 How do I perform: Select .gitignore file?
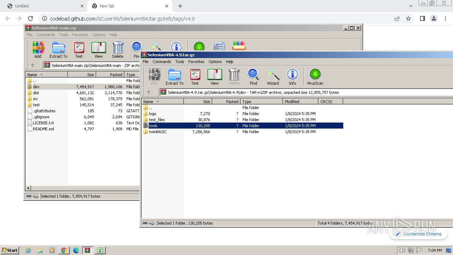tap(41, 117)
